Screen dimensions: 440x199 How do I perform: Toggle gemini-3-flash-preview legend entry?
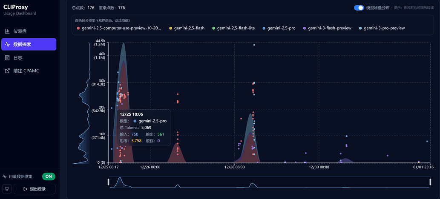pos(327,28)
